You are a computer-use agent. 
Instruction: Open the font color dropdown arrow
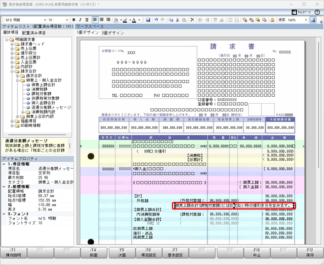coord(139,20)
